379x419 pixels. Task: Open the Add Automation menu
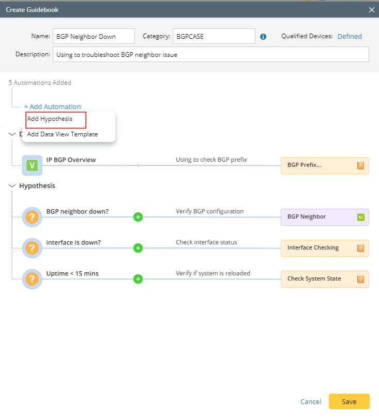52,106
